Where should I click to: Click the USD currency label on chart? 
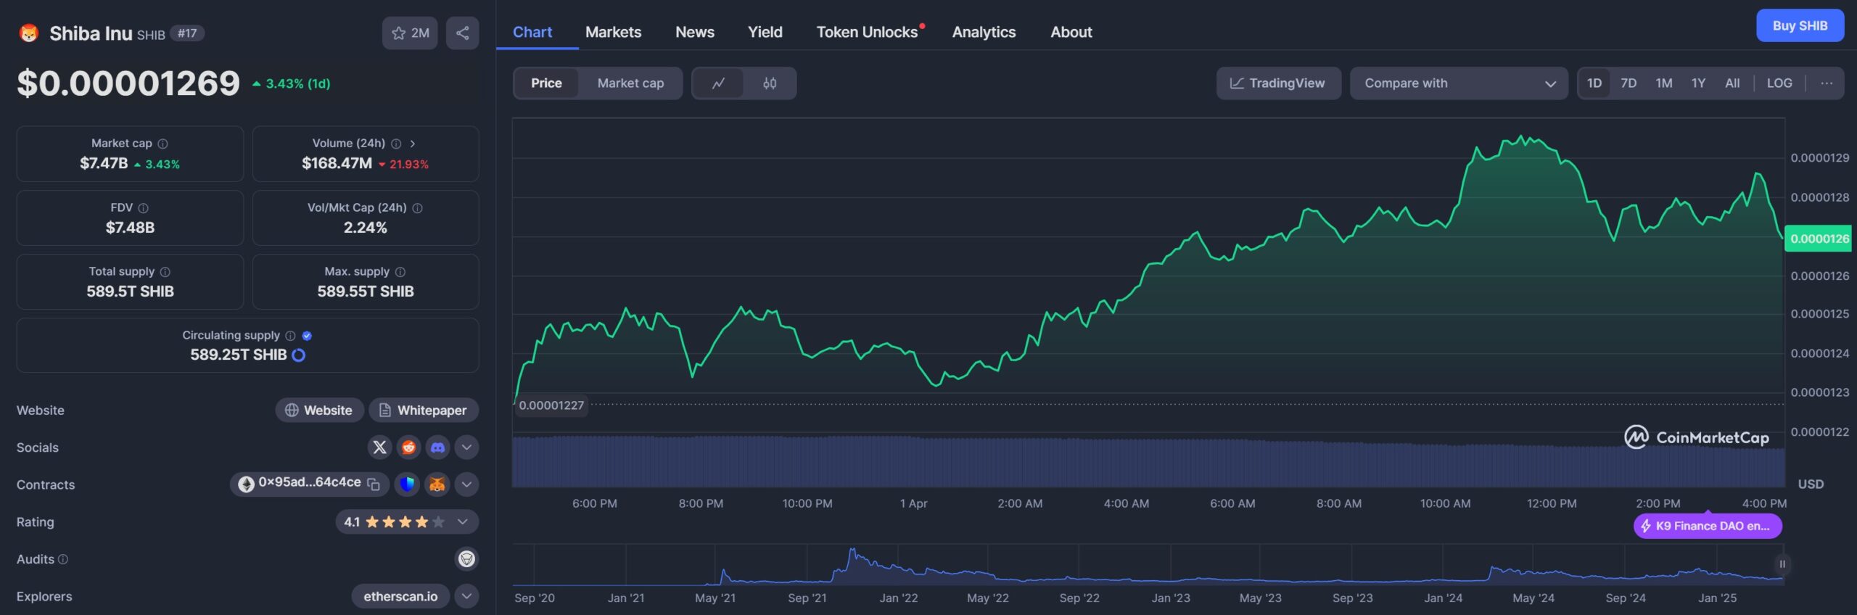pos(1811,484)
